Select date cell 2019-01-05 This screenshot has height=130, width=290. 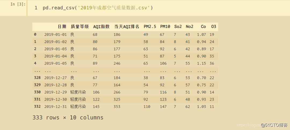point(56,63)
